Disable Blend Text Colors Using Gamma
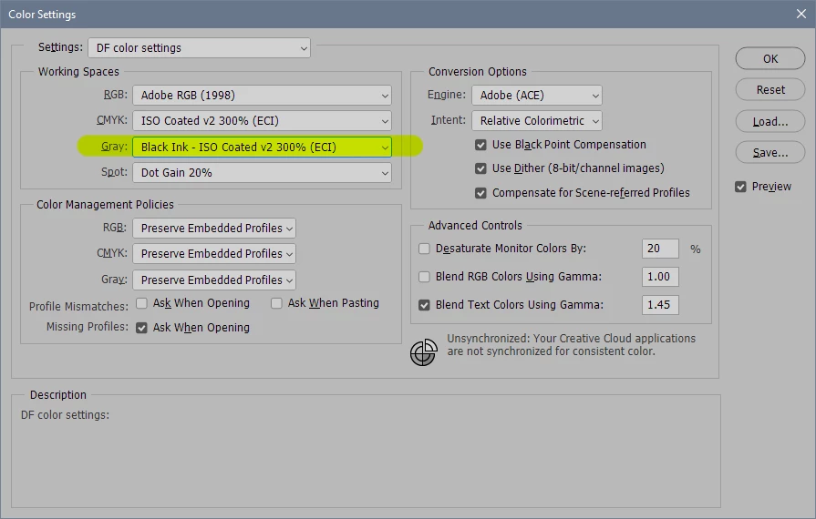 pyautogui.click(x=424, y=305)
